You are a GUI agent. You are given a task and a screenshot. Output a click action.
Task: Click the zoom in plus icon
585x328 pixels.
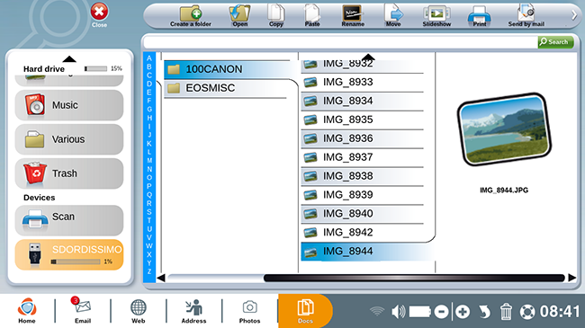pyautogui.click(x=463, y=312)
